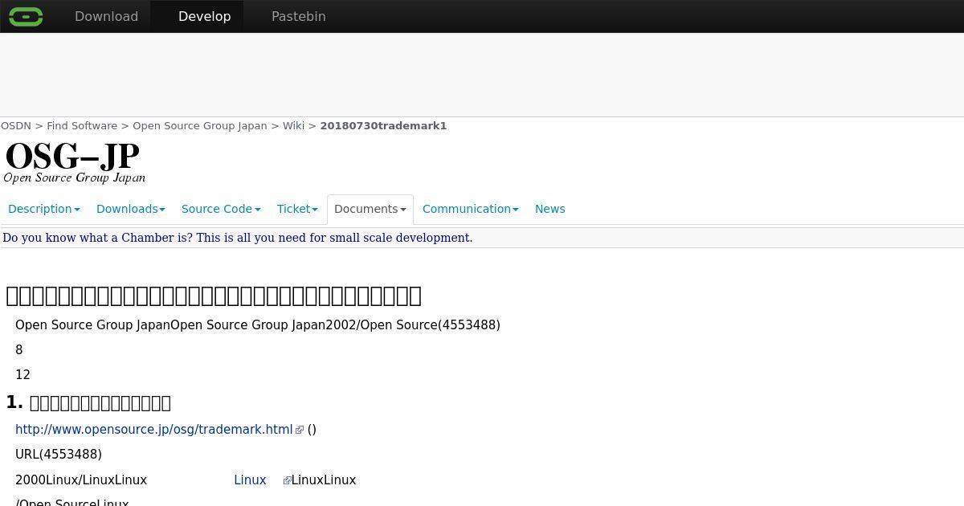Open the Download tab in top bar
Image resolution: width=964 pixels, height=506 pixels.
coord(106,16)
